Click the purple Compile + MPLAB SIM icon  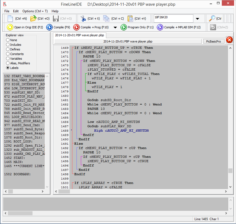click(x=160, y=27)
